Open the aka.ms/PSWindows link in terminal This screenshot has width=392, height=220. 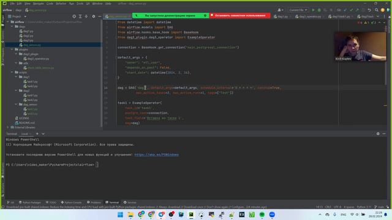pos(157,155)
